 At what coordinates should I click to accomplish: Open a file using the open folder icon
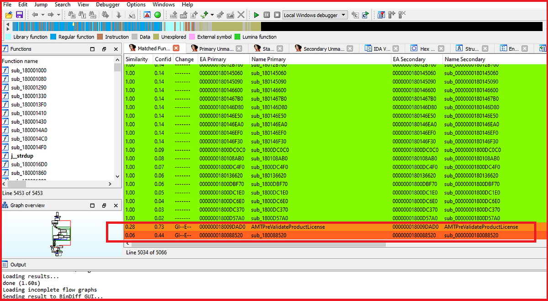coord(8,15)
